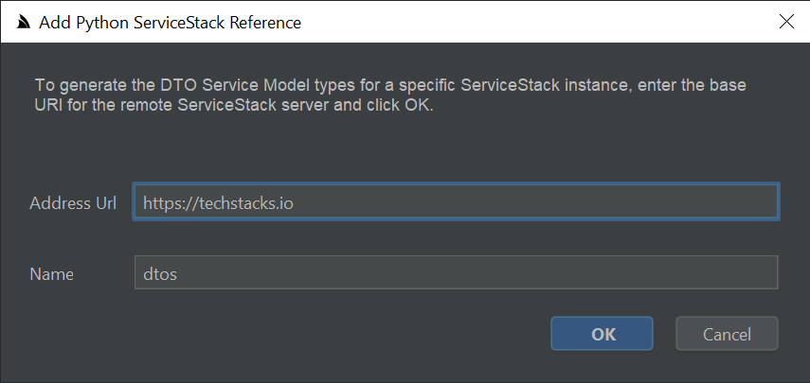Select the Address Url label
This screenshot has width=810, height=383.
(x=73, y=202)
